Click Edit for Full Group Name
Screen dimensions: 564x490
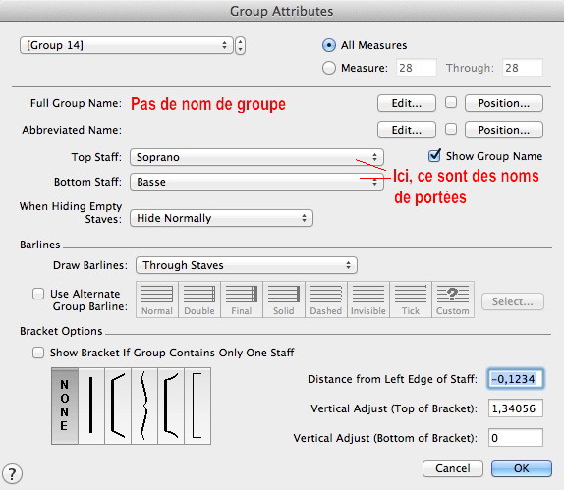click(407, 103)
